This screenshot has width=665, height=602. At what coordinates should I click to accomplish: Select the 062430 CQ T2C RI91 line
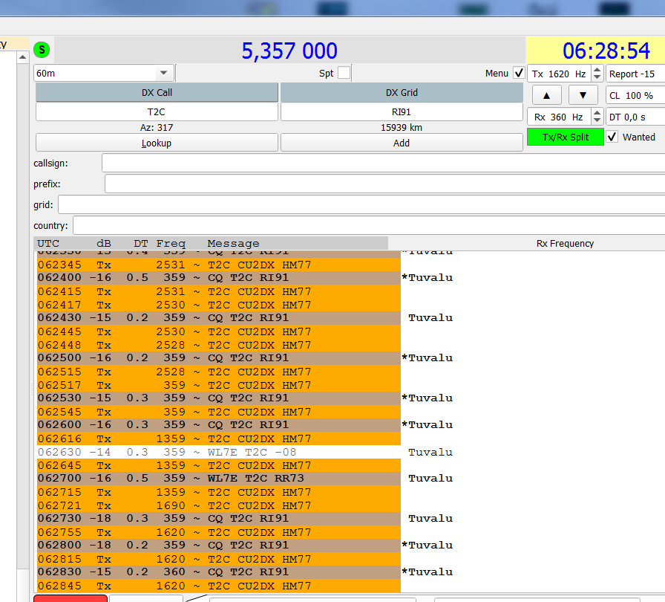[219, 318]
